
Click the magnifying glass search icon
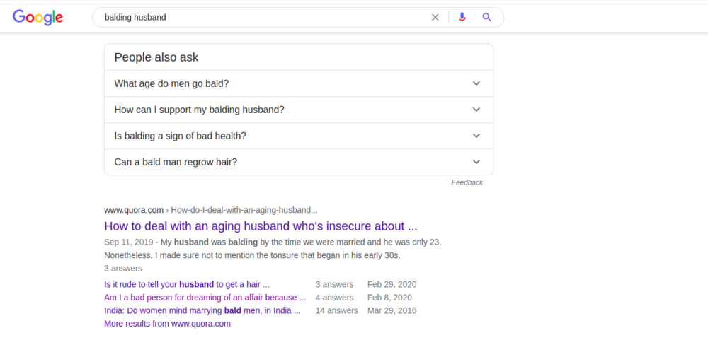(x=487, y=18)
